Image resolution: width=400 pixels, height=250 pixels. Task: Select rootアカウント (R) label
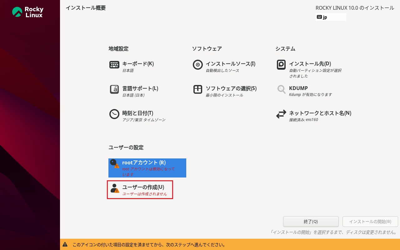(144, 162)
